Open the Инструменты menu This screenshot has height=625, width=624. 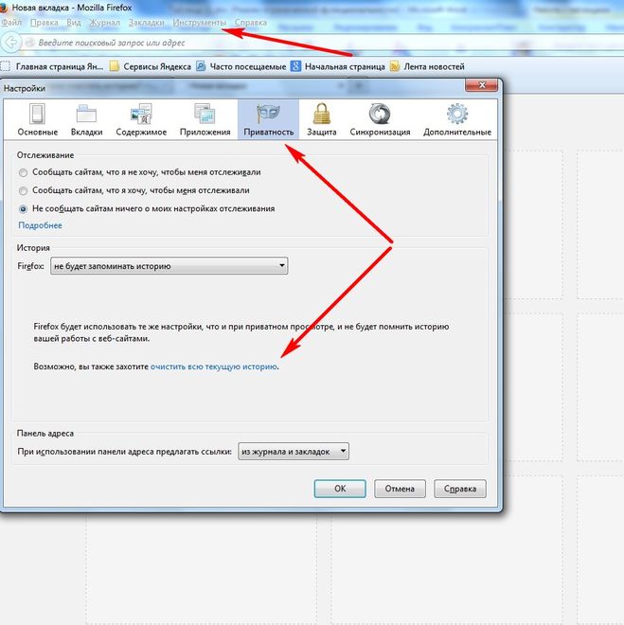tap(199, 23)
